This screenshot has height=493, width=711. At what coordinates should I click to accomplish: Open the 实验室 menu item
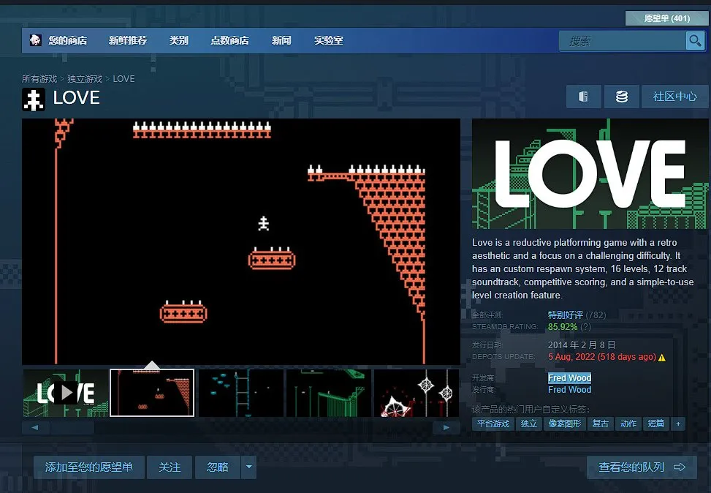(329, 40)
